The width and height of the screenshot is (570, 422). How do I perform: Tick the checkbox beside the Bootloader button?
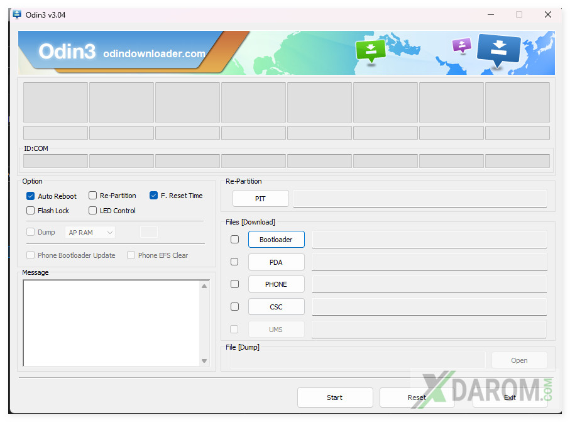[x=234, y=240]
